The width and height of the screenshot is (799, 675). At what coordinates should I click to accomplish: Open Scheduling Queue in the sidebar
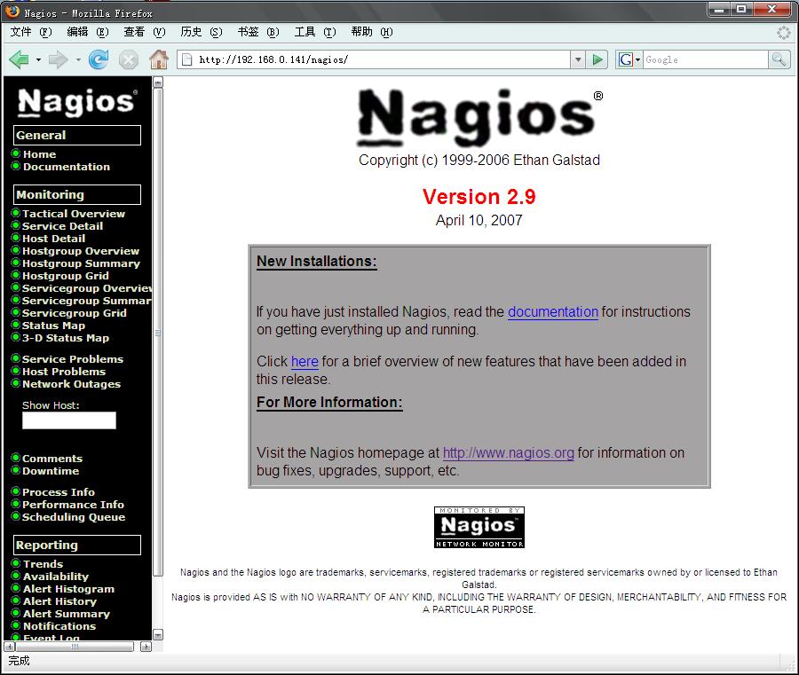[74, 517]
